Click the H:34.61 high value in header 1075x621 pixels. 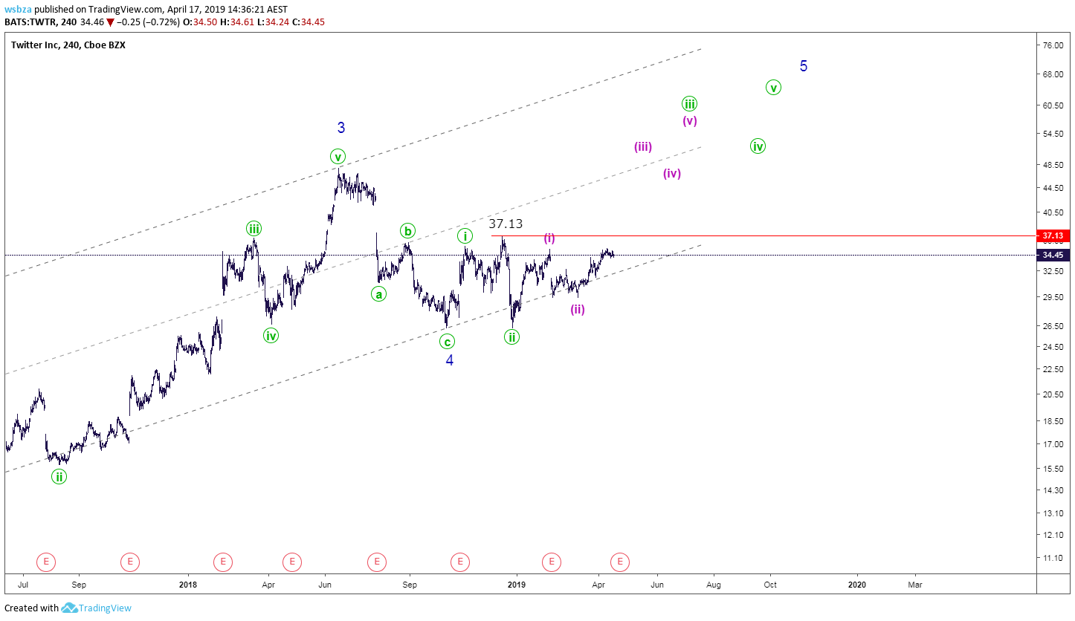click(239, 22)
